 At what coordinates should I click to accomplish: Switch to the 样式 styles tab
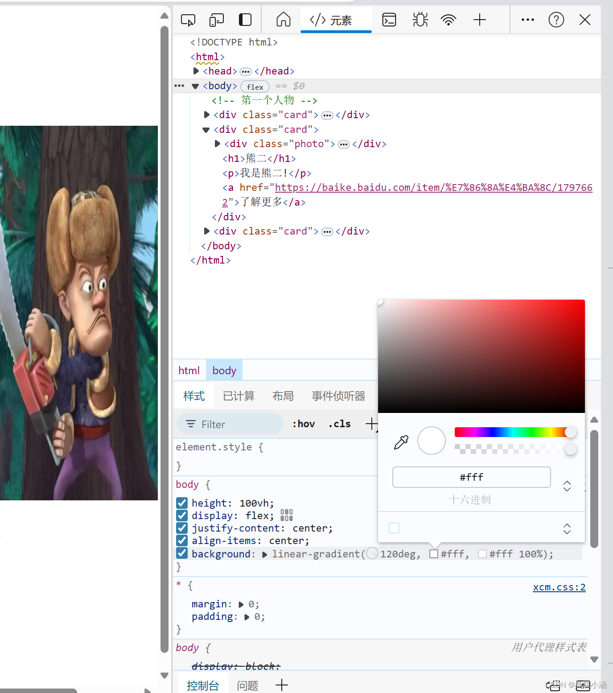[194, 396]
